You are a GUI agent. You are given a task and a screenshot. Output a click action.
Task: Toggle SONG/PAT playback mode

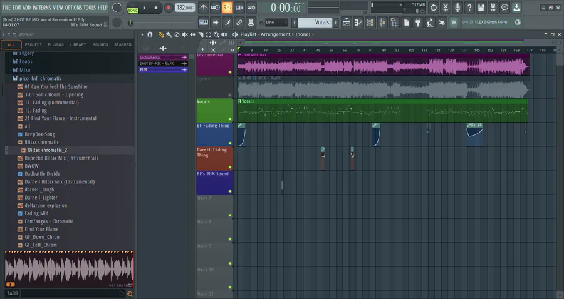point(133,8)
